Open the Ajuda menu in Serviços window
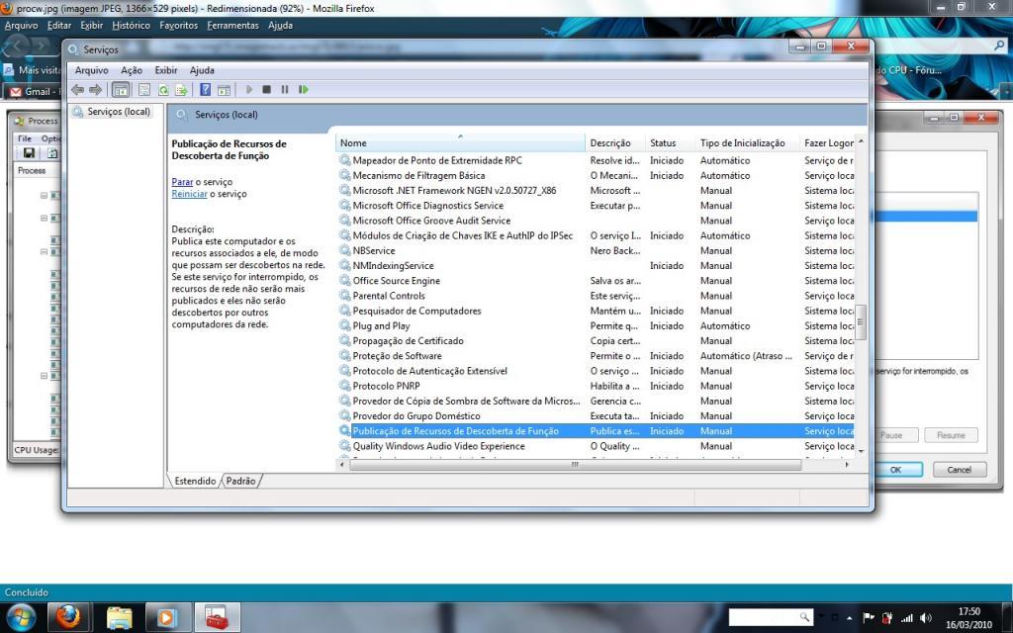The height and width of the screenshot is (633, 1013). (202, 70)
